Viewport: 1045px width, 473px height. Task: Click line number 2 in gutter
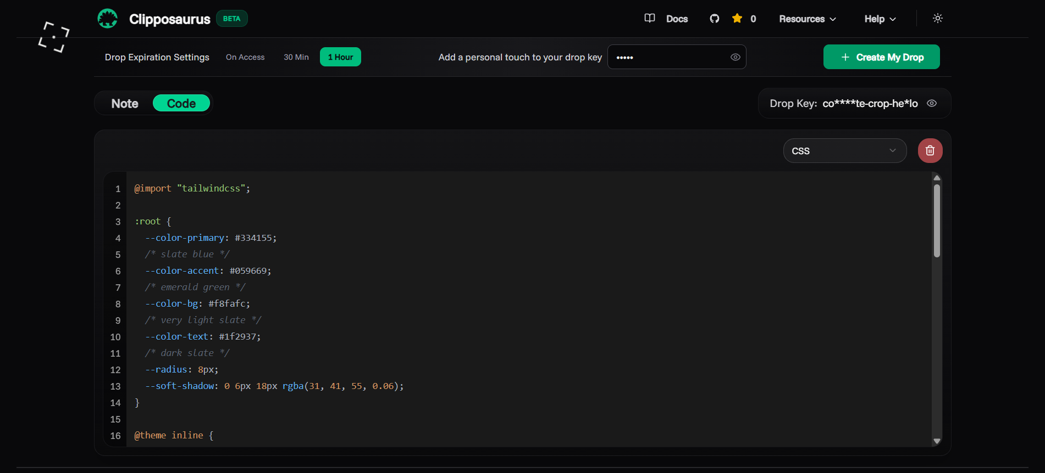click(118, 205)
